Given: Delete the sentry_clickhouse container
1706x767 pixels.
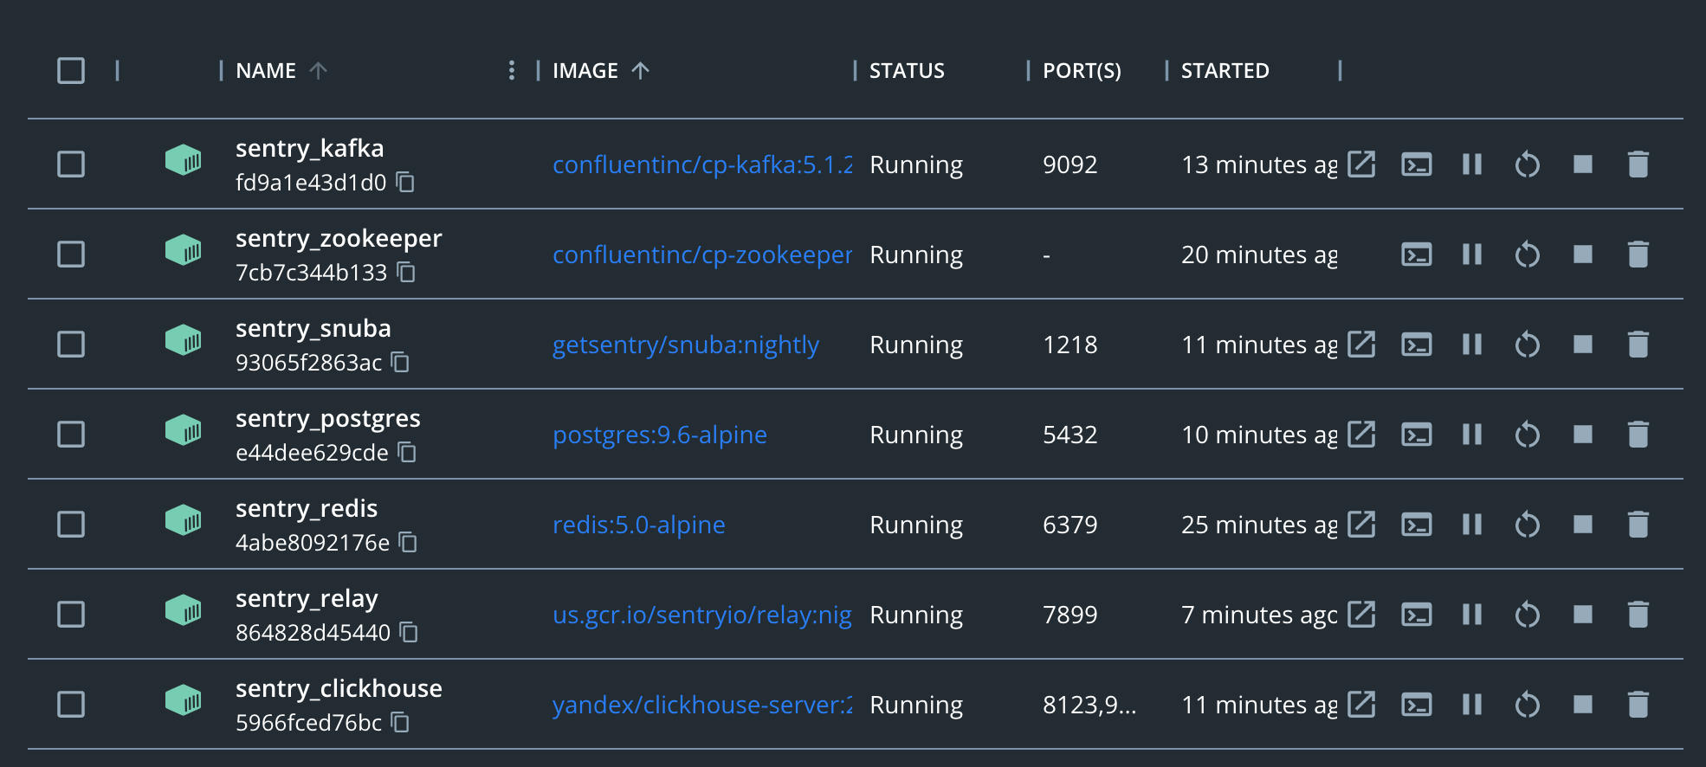Looking at the screenshot, I should click(x=1638, y=704).
